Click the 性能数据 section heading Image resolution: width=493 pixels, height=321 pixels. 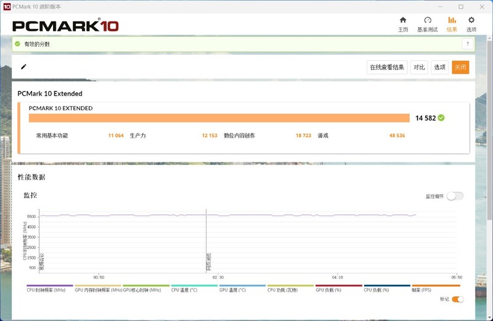(31, 177)
